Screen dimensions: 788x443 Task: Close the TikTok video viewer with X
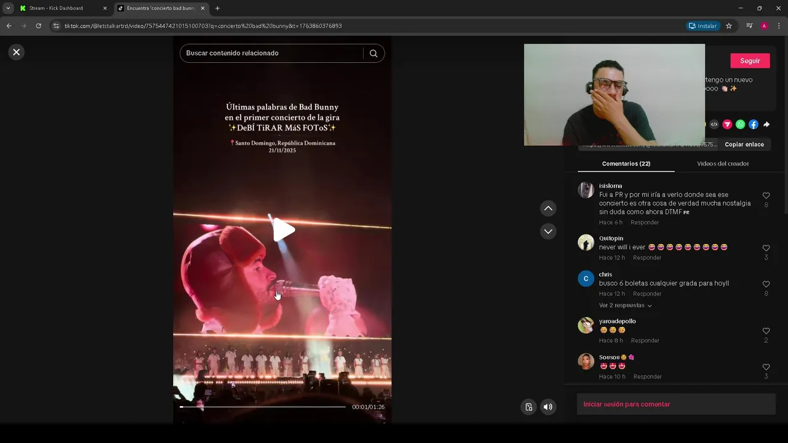(x=17, y=52)
